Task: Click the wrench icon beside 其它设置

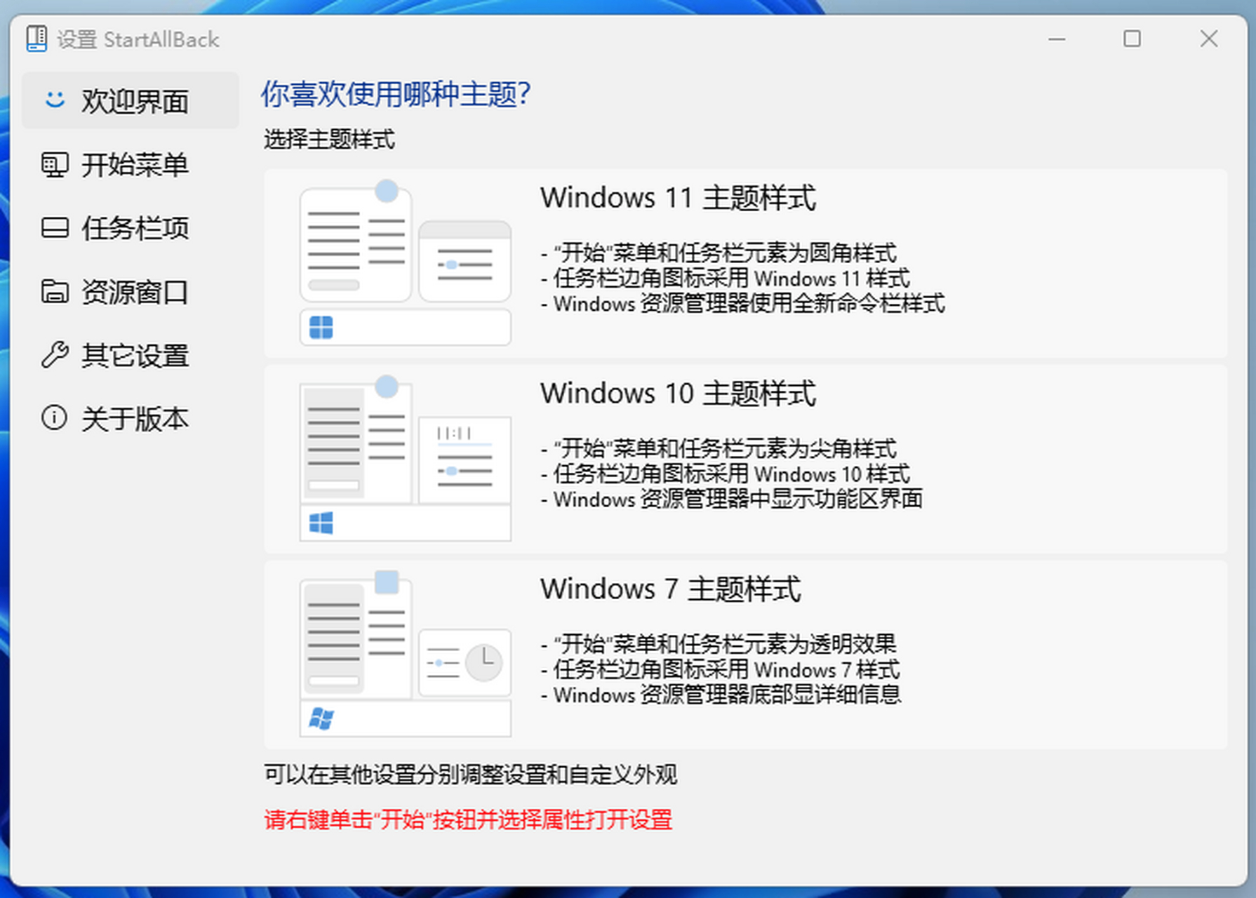Action: [x=55, y=355]
